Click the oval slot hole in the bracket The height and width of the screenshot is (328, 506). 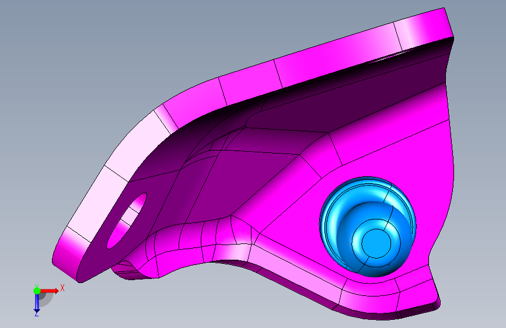coord(127,221)
